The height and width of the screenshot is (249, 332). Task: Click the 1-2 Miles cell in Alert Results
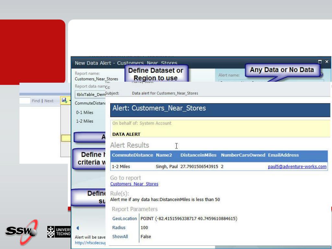121,167
